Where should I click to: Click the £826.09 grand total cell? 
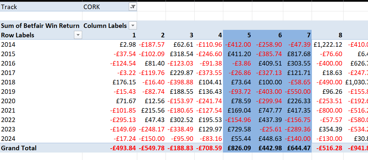point(238,148)
